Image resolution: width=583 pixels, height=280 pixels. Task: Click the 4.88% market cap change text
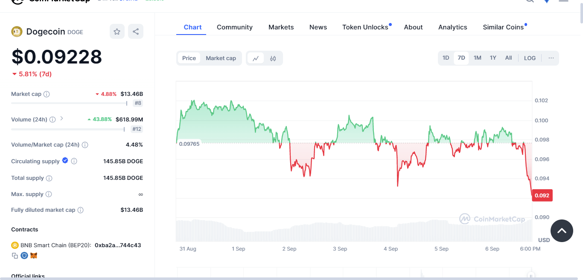(106, 94)
